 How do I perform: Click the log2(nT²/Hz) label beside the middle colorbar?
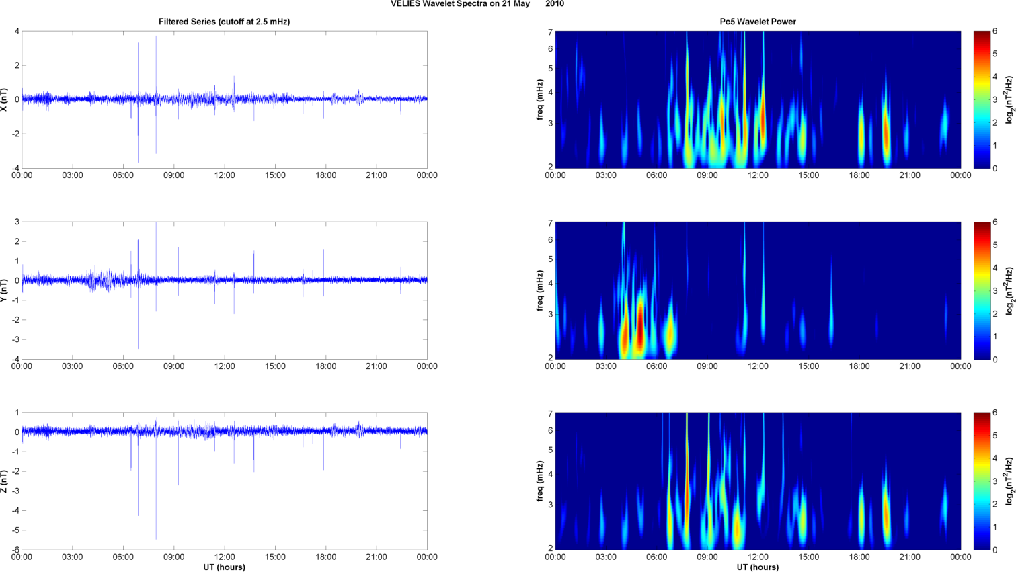(x=1010, y=290)
